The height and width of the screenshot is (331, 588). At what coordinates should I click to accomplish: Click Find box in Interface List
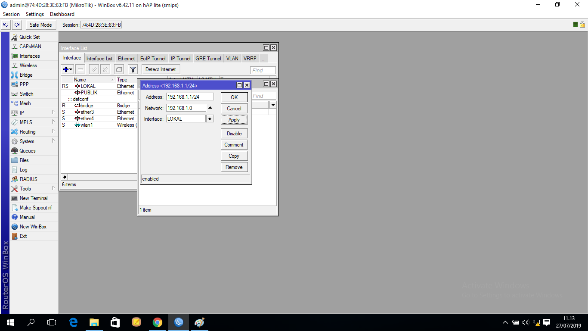pos(263,70)
